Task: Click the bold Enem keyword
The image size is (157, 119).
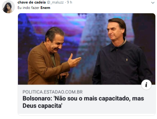Action: tap(45, 8)
